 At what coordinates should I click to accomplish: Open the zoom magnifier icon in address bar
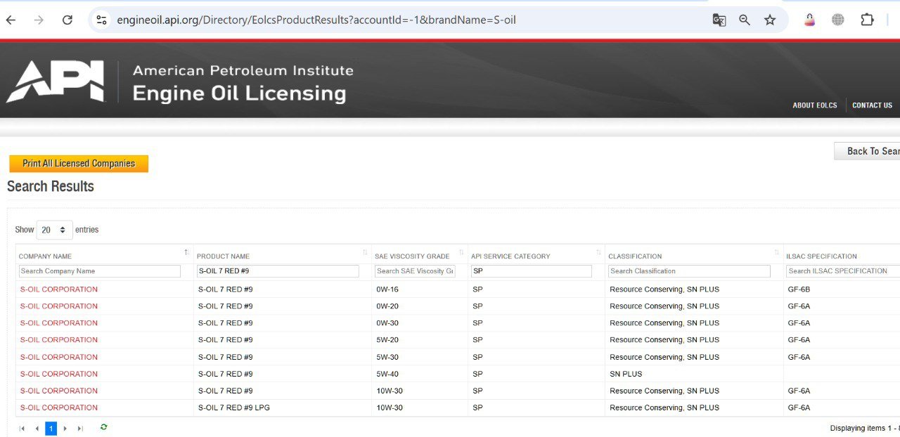click(x=745, y=20)
